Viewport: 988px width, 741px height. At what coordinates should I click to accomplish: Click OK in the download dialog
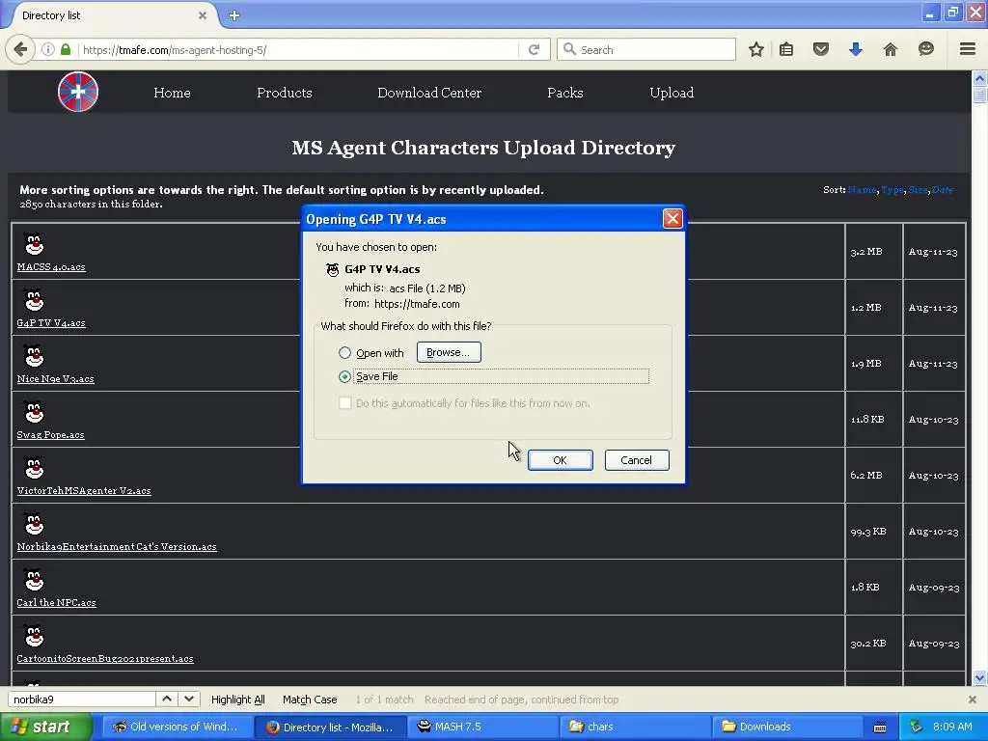561,460
